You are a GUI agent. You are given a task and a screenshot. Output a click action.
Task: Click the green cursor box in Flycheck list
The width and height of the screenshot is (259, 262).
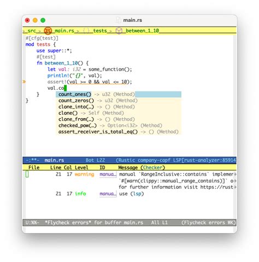(27, 174)
